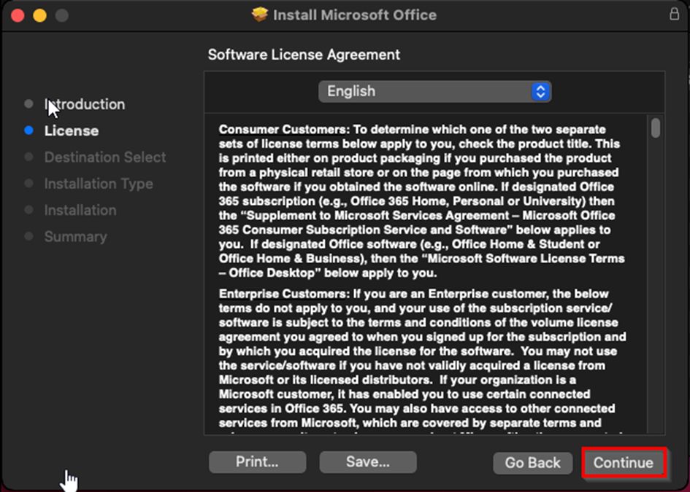Click the Software License Agreement heading

[x=304, y=55]
